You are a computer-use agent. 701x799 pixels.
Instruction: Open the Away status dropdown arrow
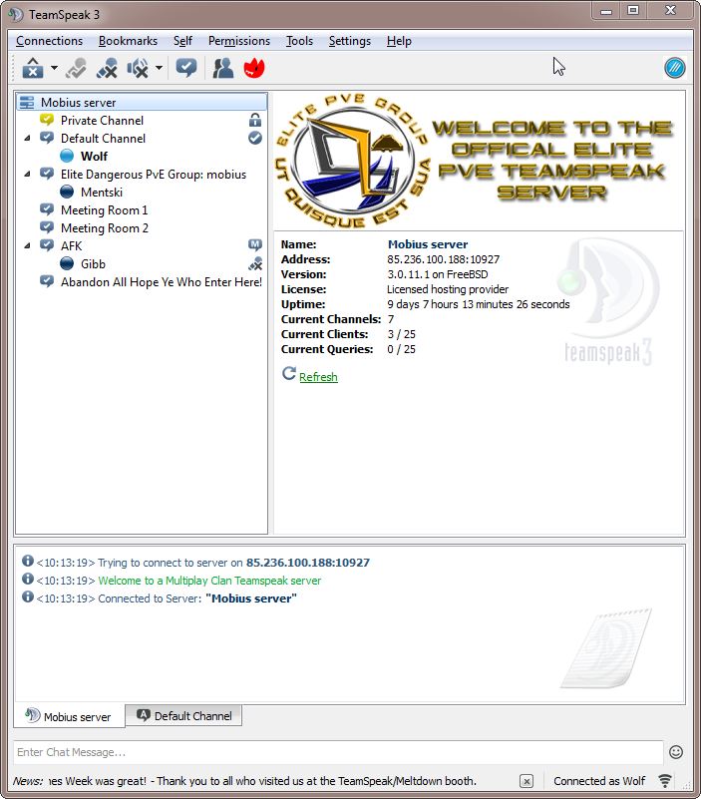point(54,69)
